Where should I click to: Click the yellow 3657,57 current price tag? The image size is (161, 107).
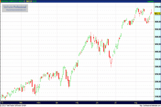tap(157, 13)
